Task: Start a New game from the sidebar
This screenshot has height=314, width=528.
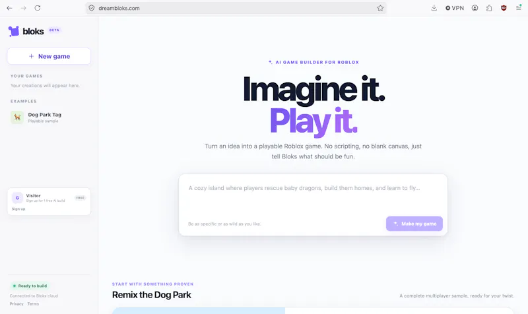Action: pos(49,56)
